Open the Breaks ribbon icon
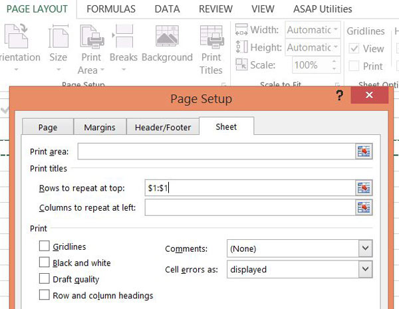 coord(122,36)
